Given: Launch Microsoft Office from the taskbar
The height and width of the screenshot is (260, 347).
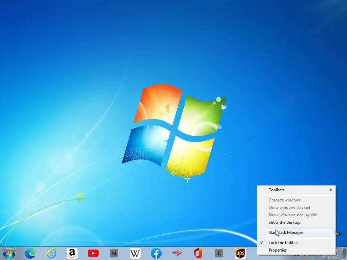Looking at the screenshot, I should pyautogui.click(x=198, y=253).
